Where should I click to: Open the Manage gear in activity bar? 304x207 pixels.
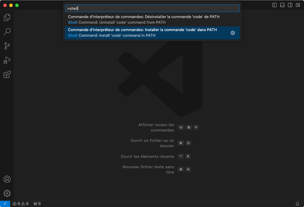7,193
